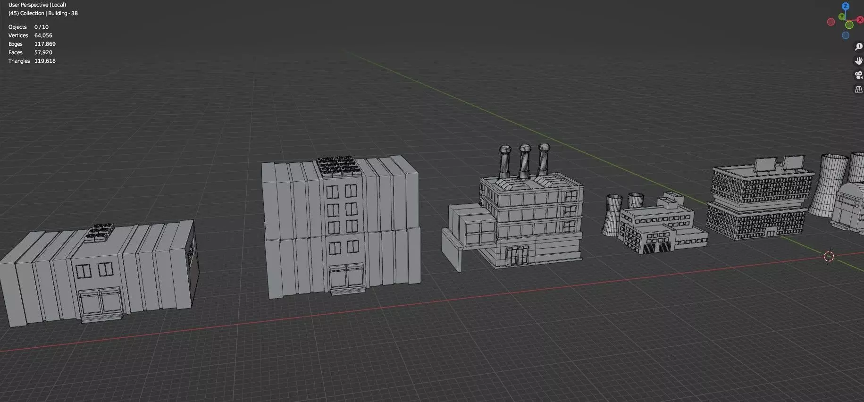
Task: Toggle perspective/orthographic grid button
Action: (x=859, y=89)
